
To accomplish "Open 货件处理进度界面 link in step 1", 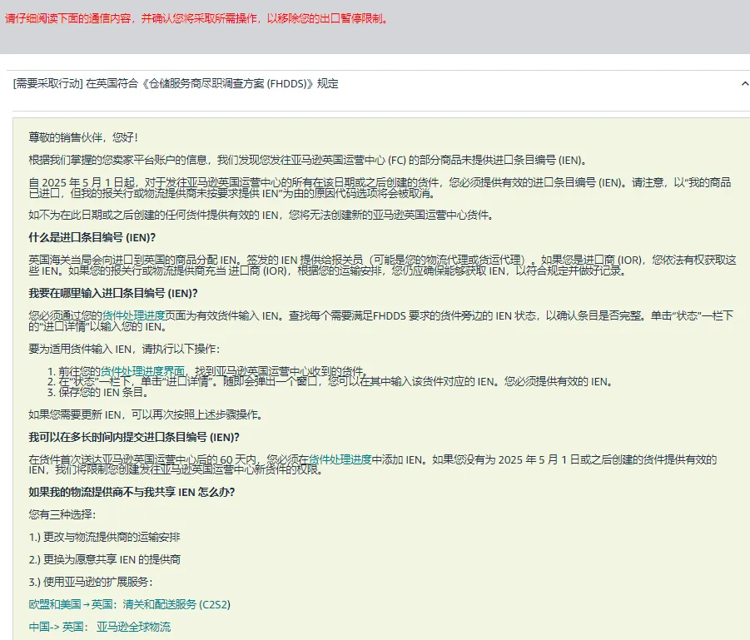I will click(142, 371).
